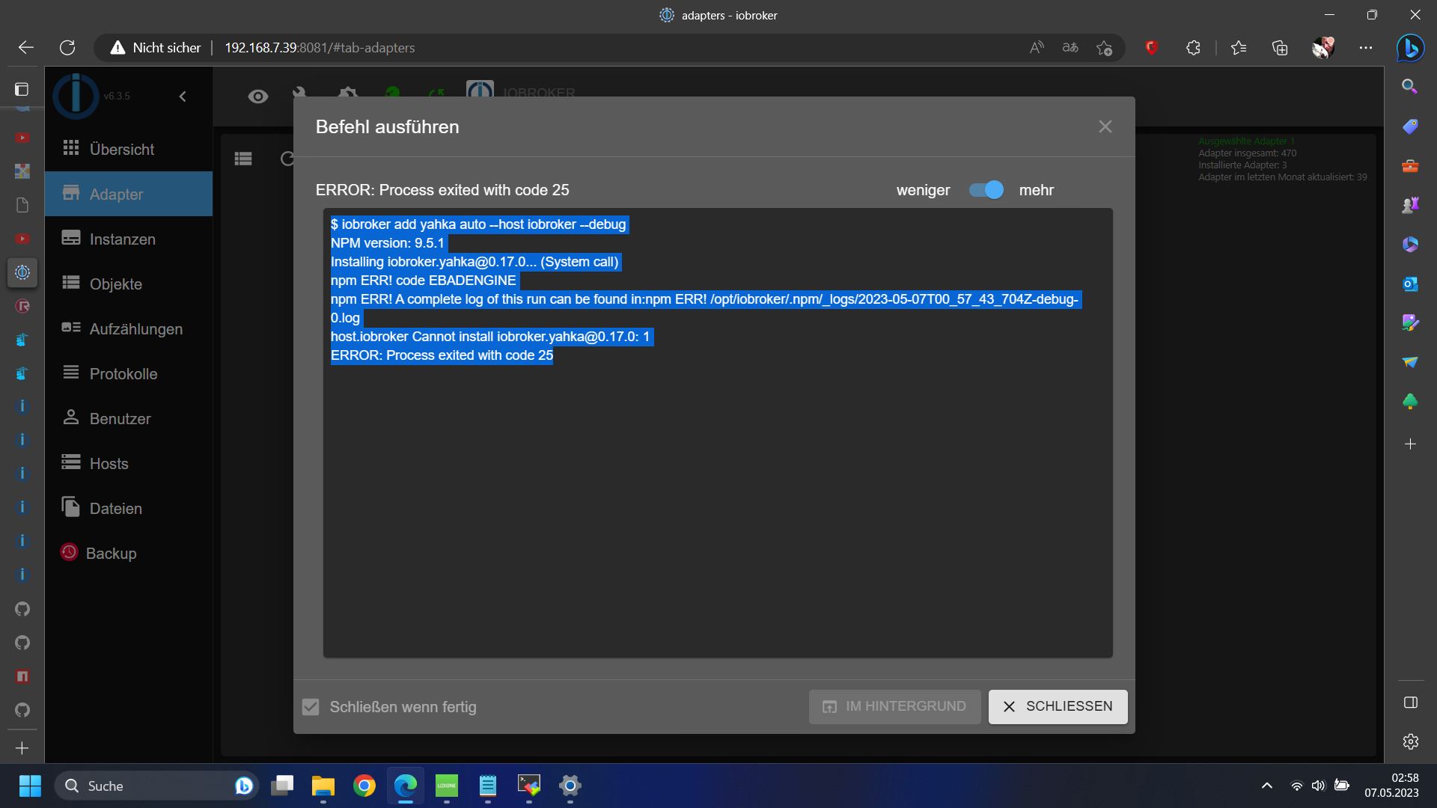Click the 'NPM version: 9.5.1' line
The height and width of the screenshot is (808, 1437).
click(388, 243)
